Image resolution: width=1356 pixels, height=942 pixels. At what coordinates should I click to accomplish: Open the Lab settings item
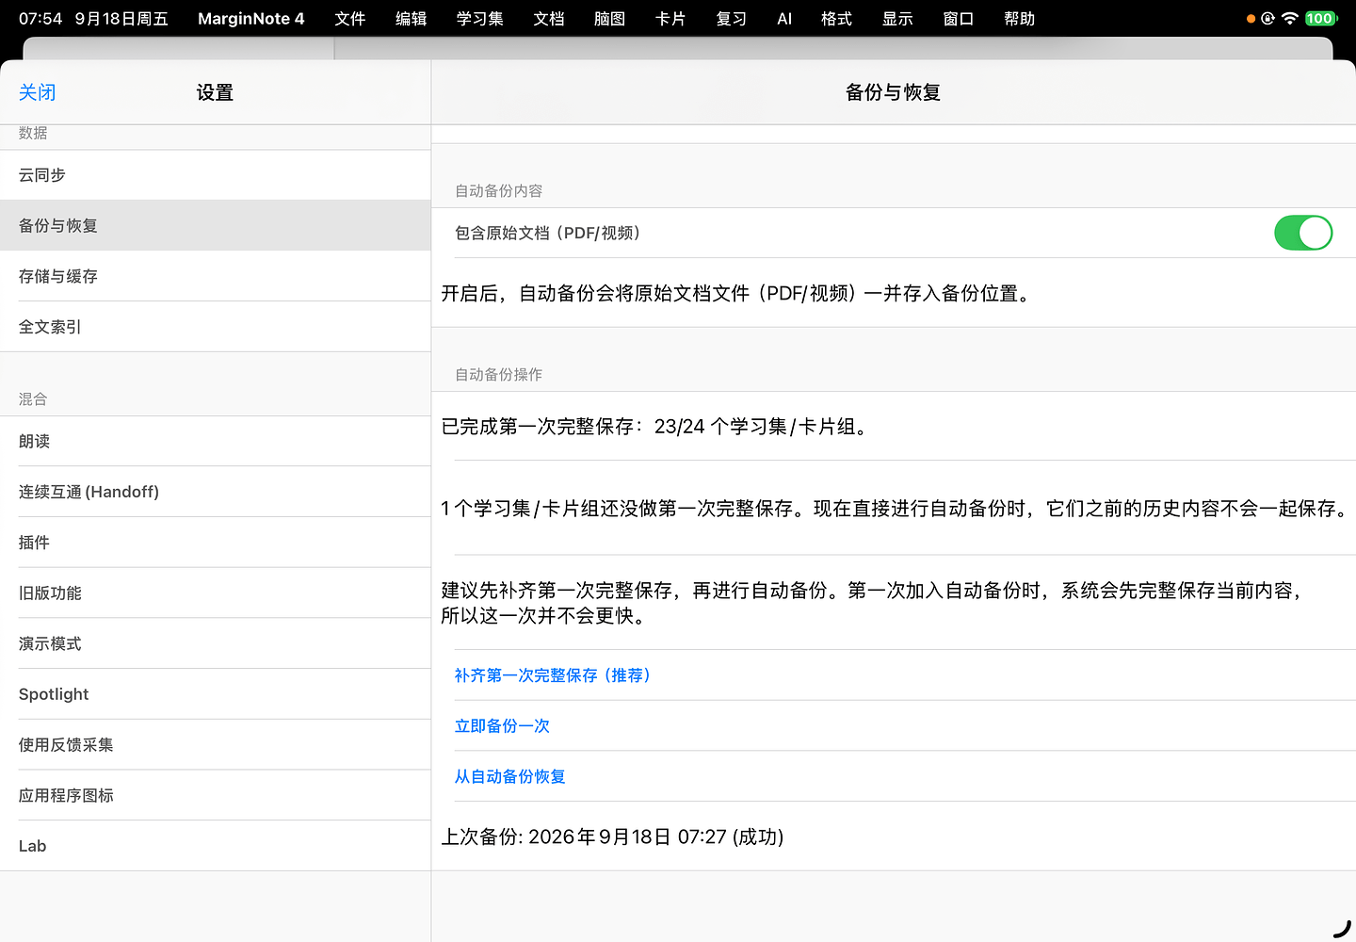(216, 846)
